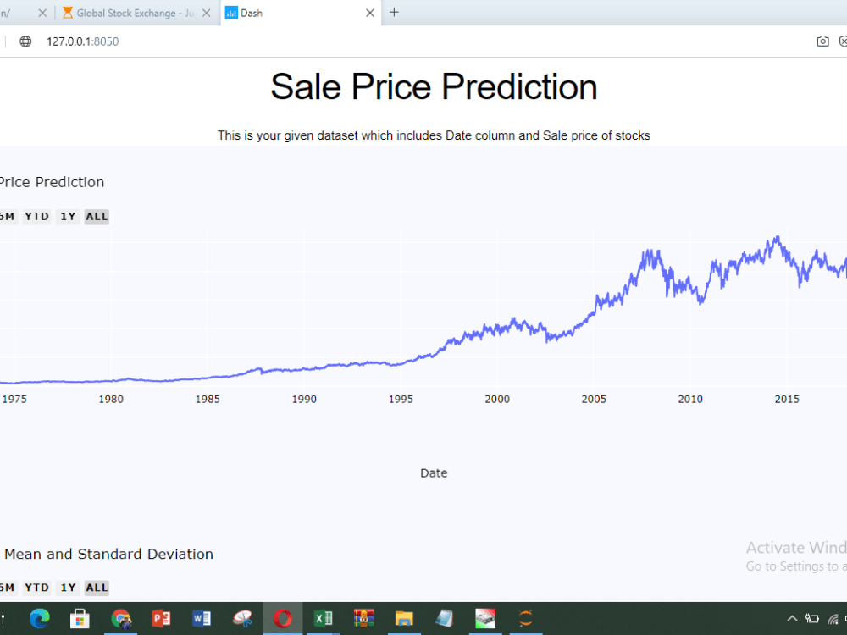Switch Sale Price chart to 1Y range
Screen dimensions: 847x635
(x=68, y=216)
